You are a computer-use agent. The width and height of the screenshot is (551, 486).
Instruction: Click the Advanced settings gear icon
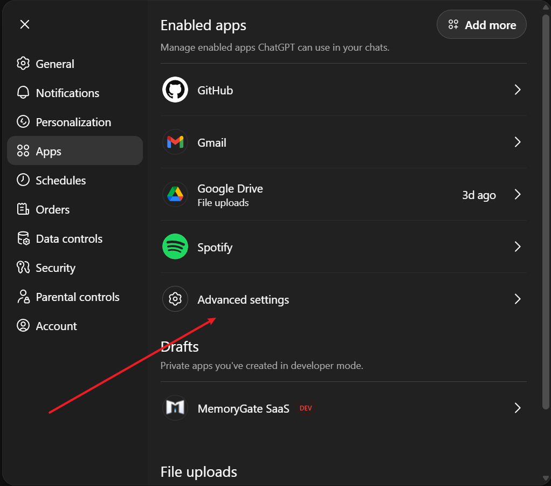click(x=175, y=299)
